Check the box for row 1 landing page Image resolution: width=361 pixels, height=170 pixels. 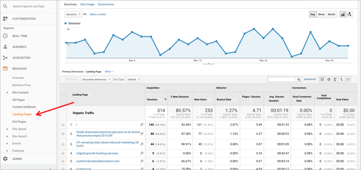point(63,125)
